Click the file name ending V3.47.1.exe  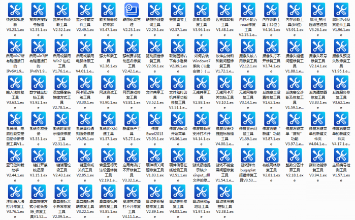[108, 27]
